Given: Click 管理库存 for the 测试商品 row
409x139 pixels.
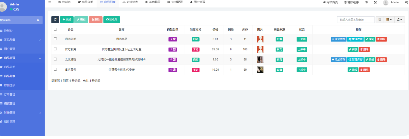Looking at the screenshot, I should click(x=355, y=39).
